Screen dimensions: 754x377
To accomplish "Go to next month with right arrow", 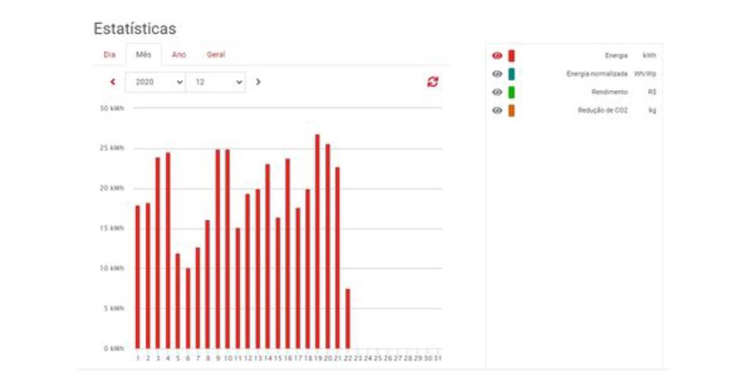I will coord(258,82).
